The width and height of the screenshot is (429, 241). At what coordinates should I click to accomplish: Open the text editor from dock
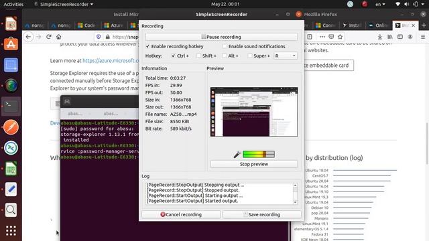[x=11, y=189]
